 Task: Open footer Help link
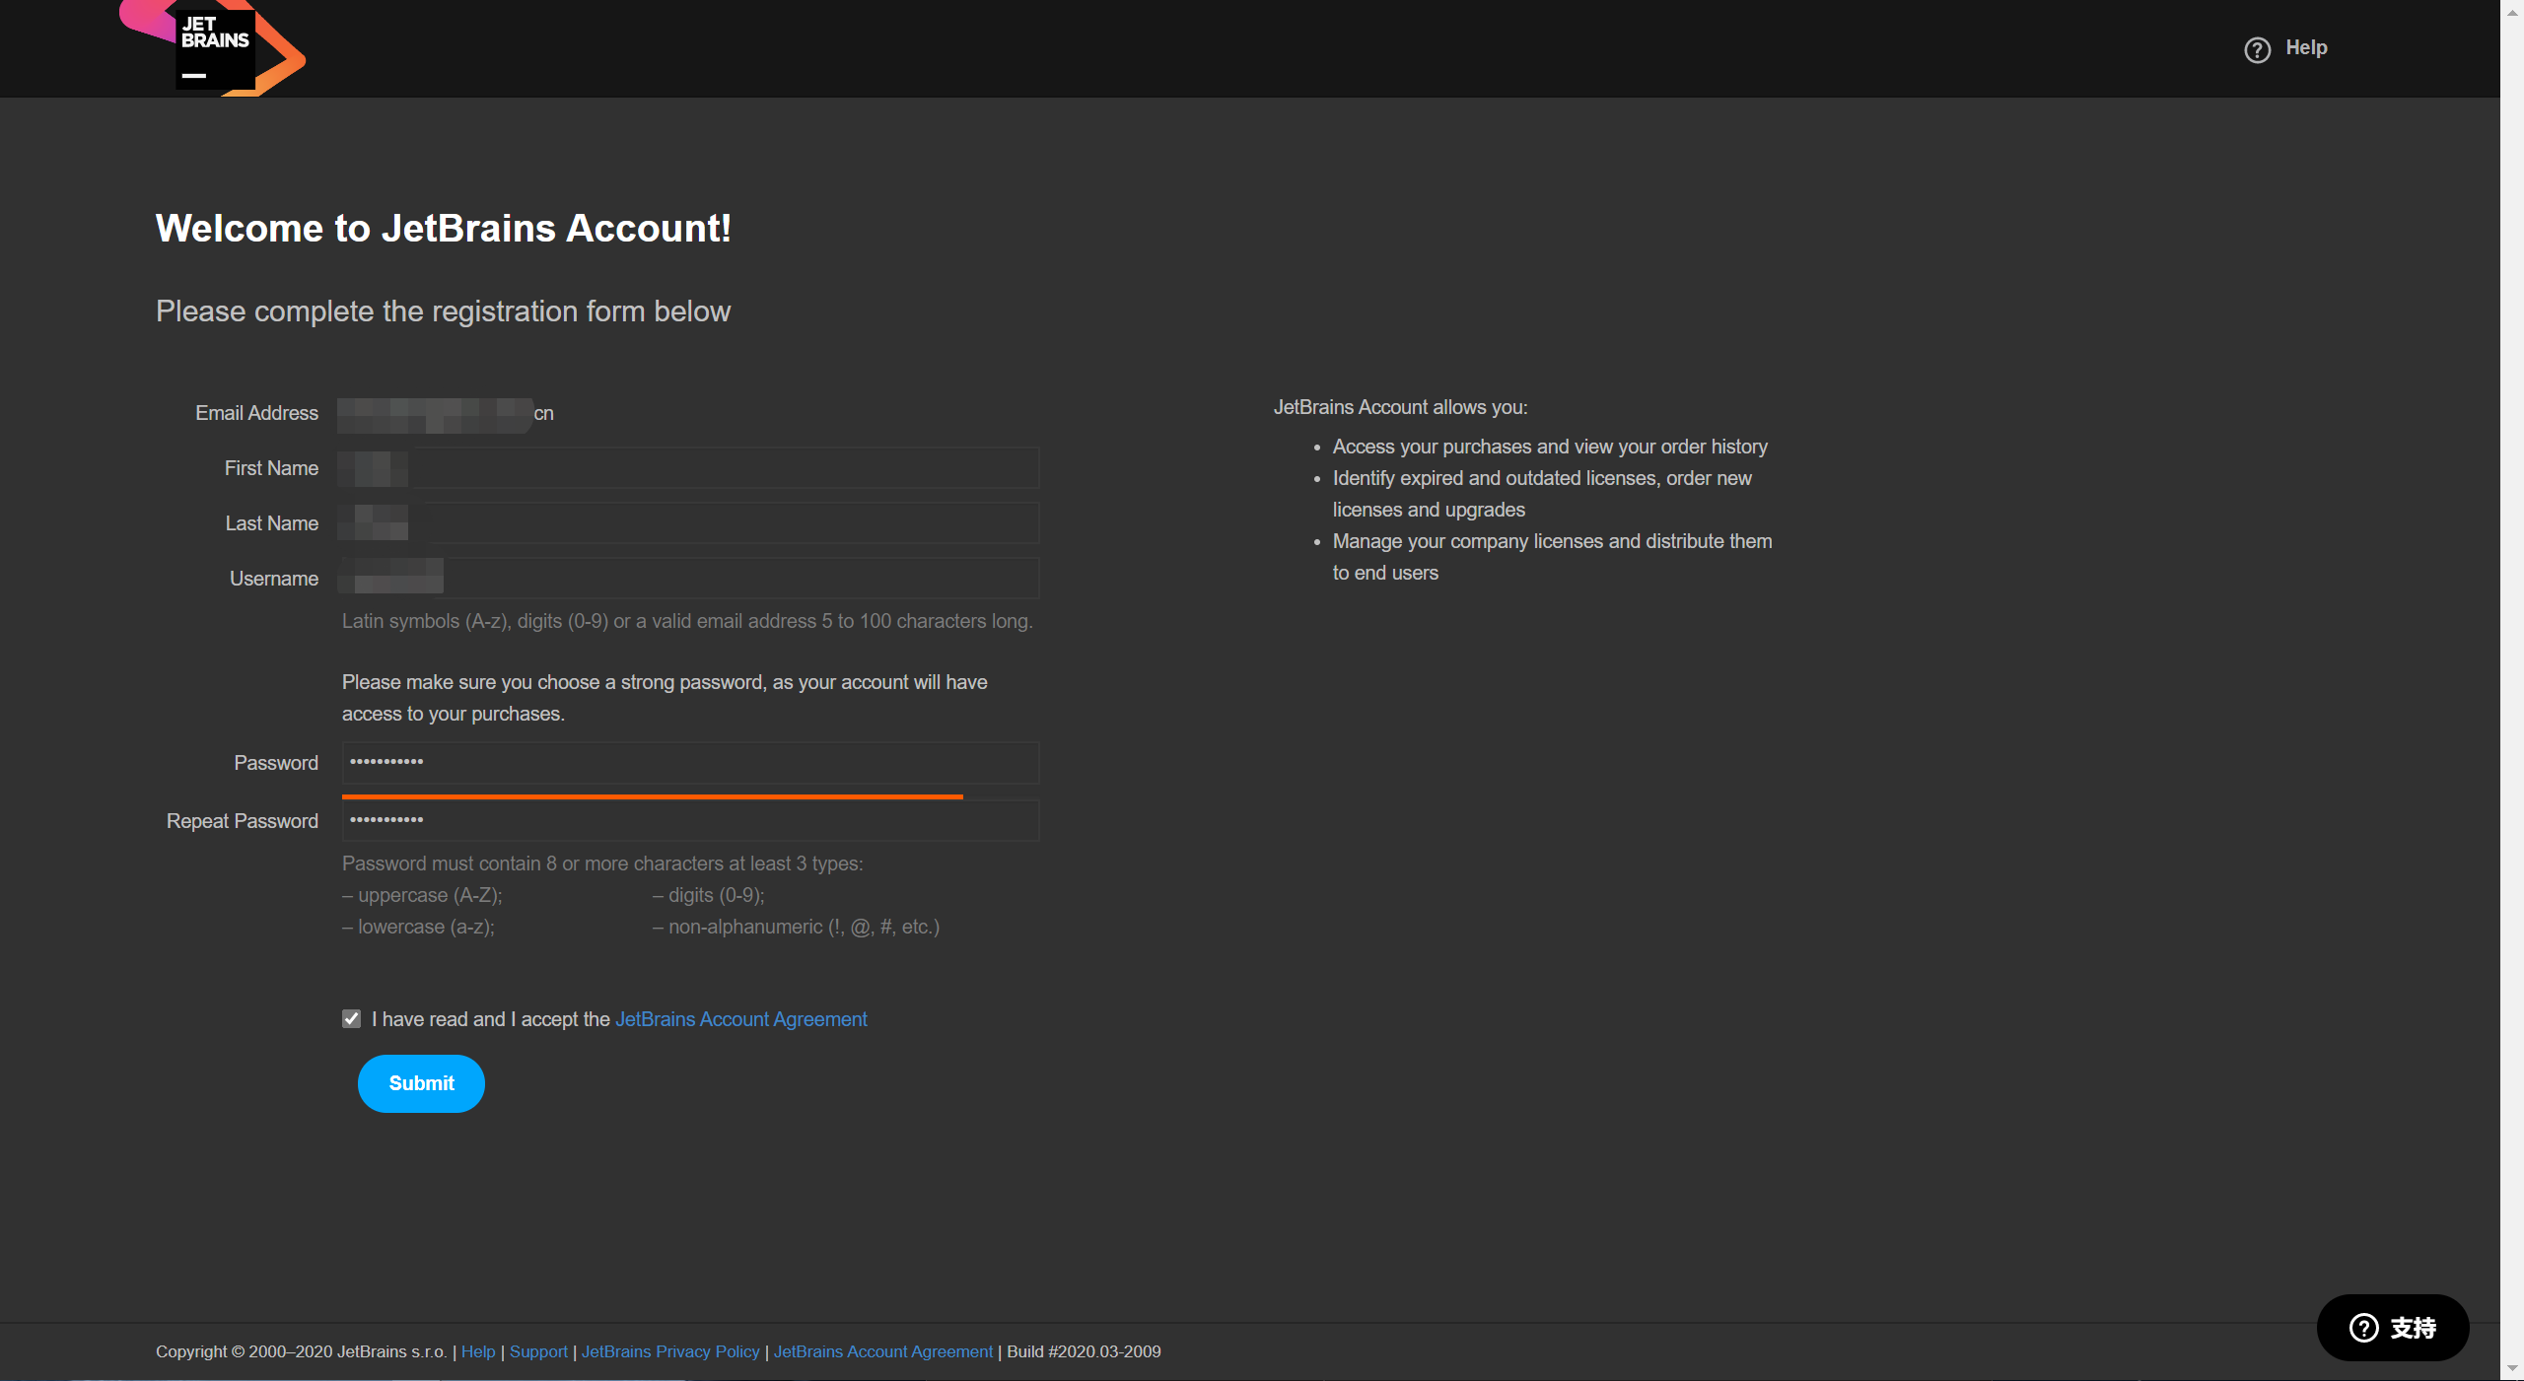(x=478, y=1351)
